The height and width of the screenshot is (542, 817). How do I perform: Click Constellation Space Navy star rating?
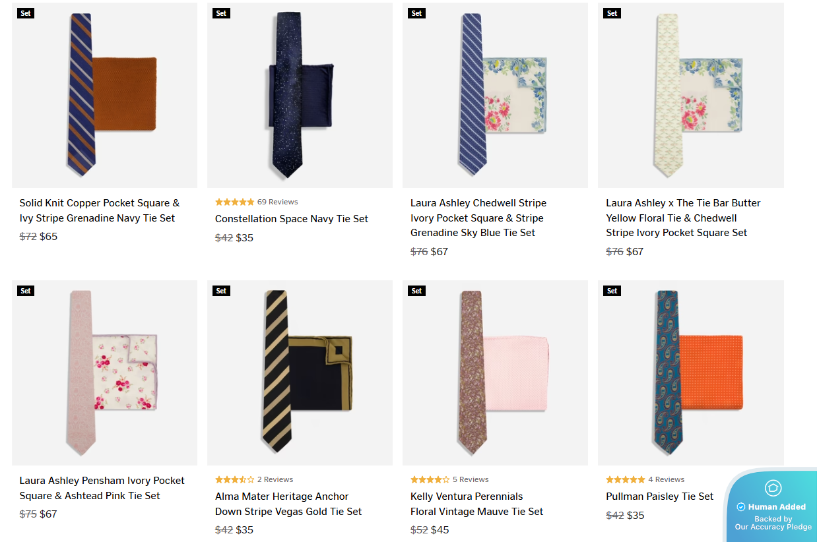[234, 202]
